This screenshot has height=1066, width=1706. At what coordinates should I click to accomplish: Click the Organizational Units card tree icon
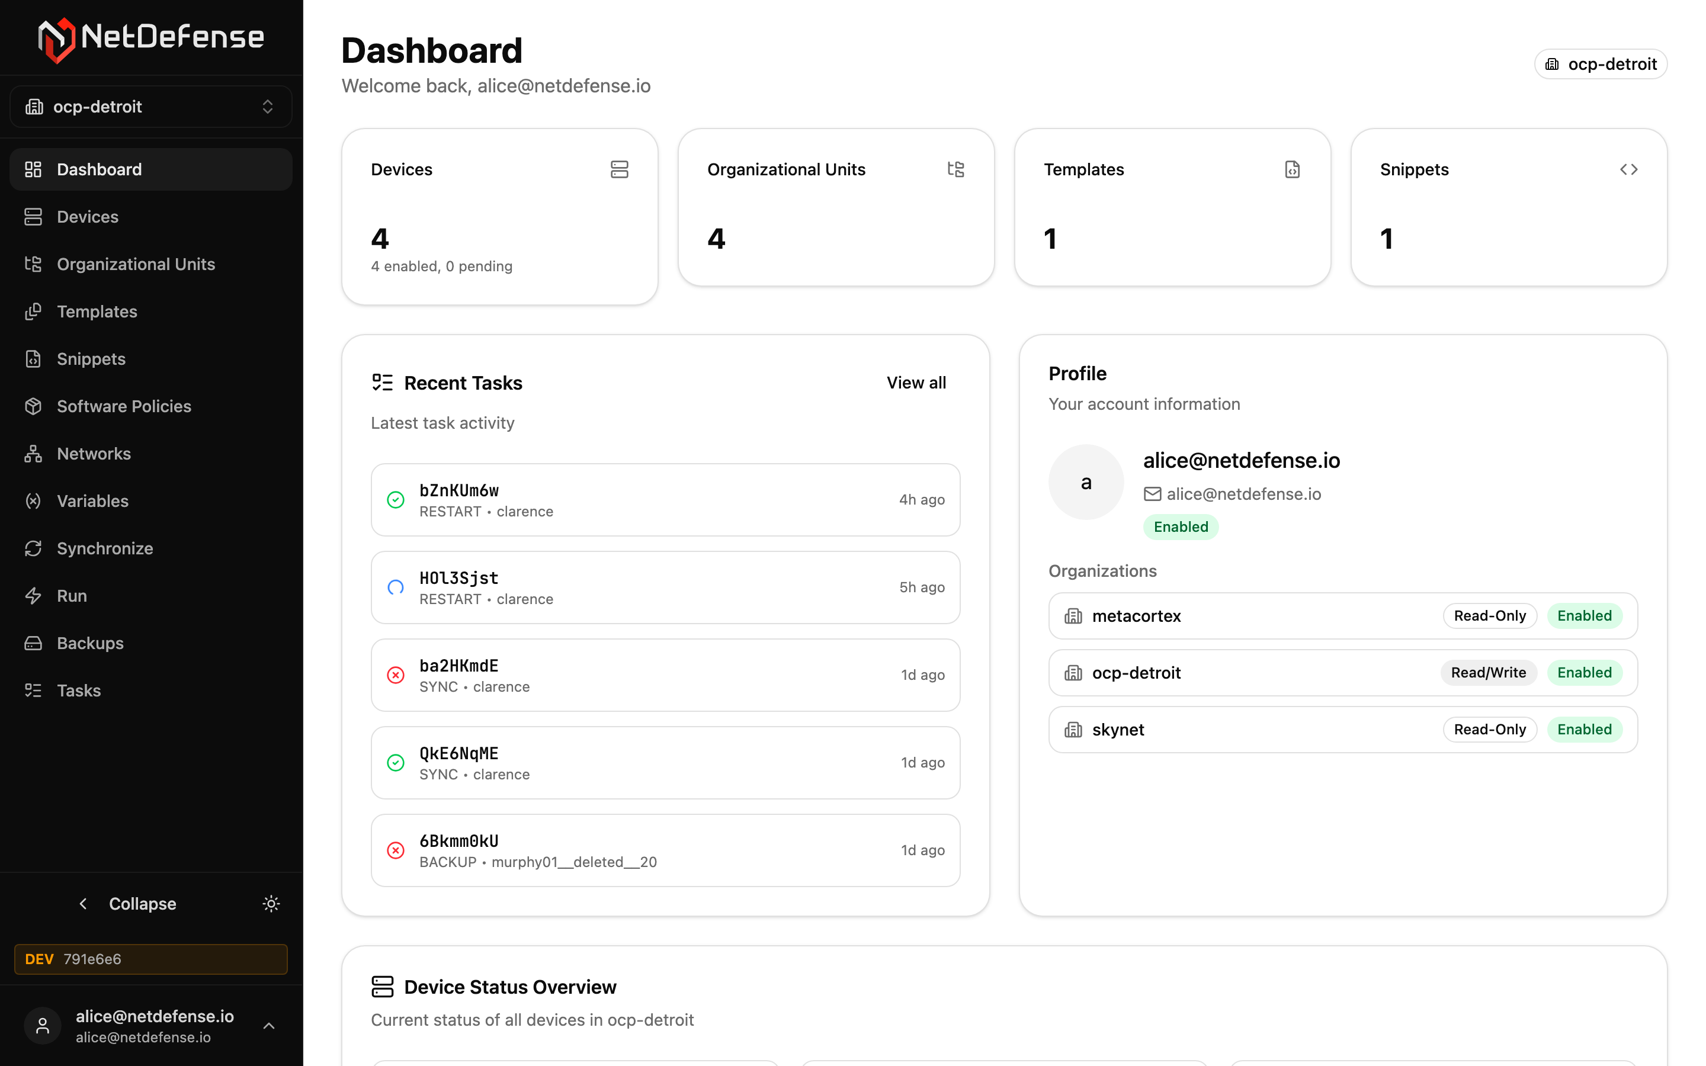(956, 169)
